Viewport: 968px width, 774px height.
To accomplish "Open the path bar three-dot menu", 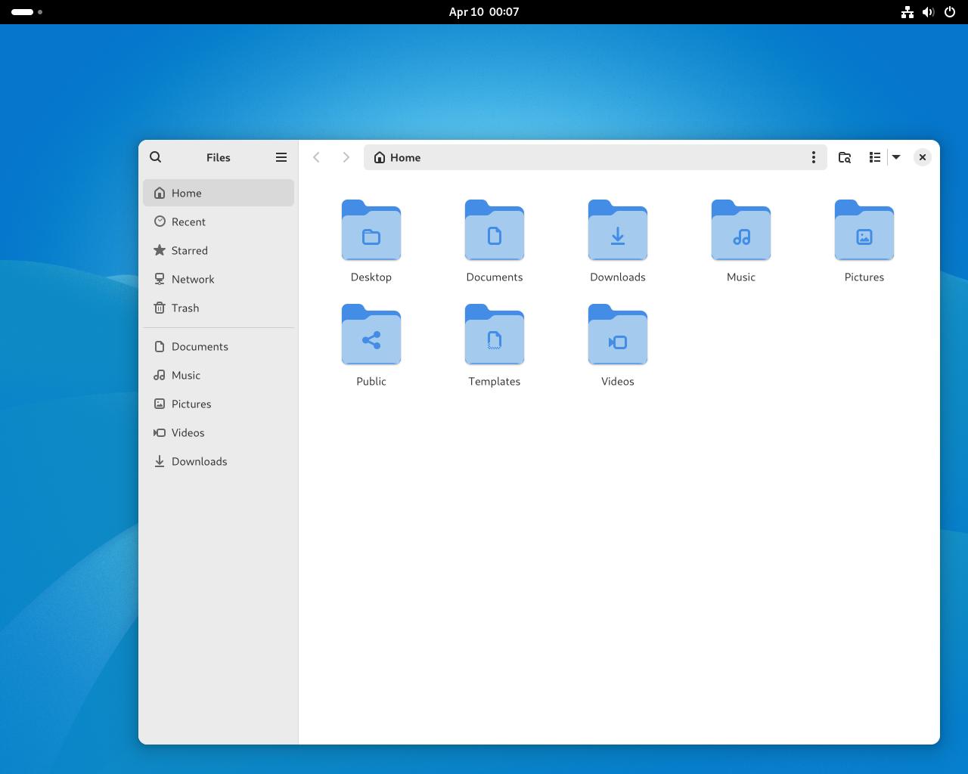I will pos(814,157).
